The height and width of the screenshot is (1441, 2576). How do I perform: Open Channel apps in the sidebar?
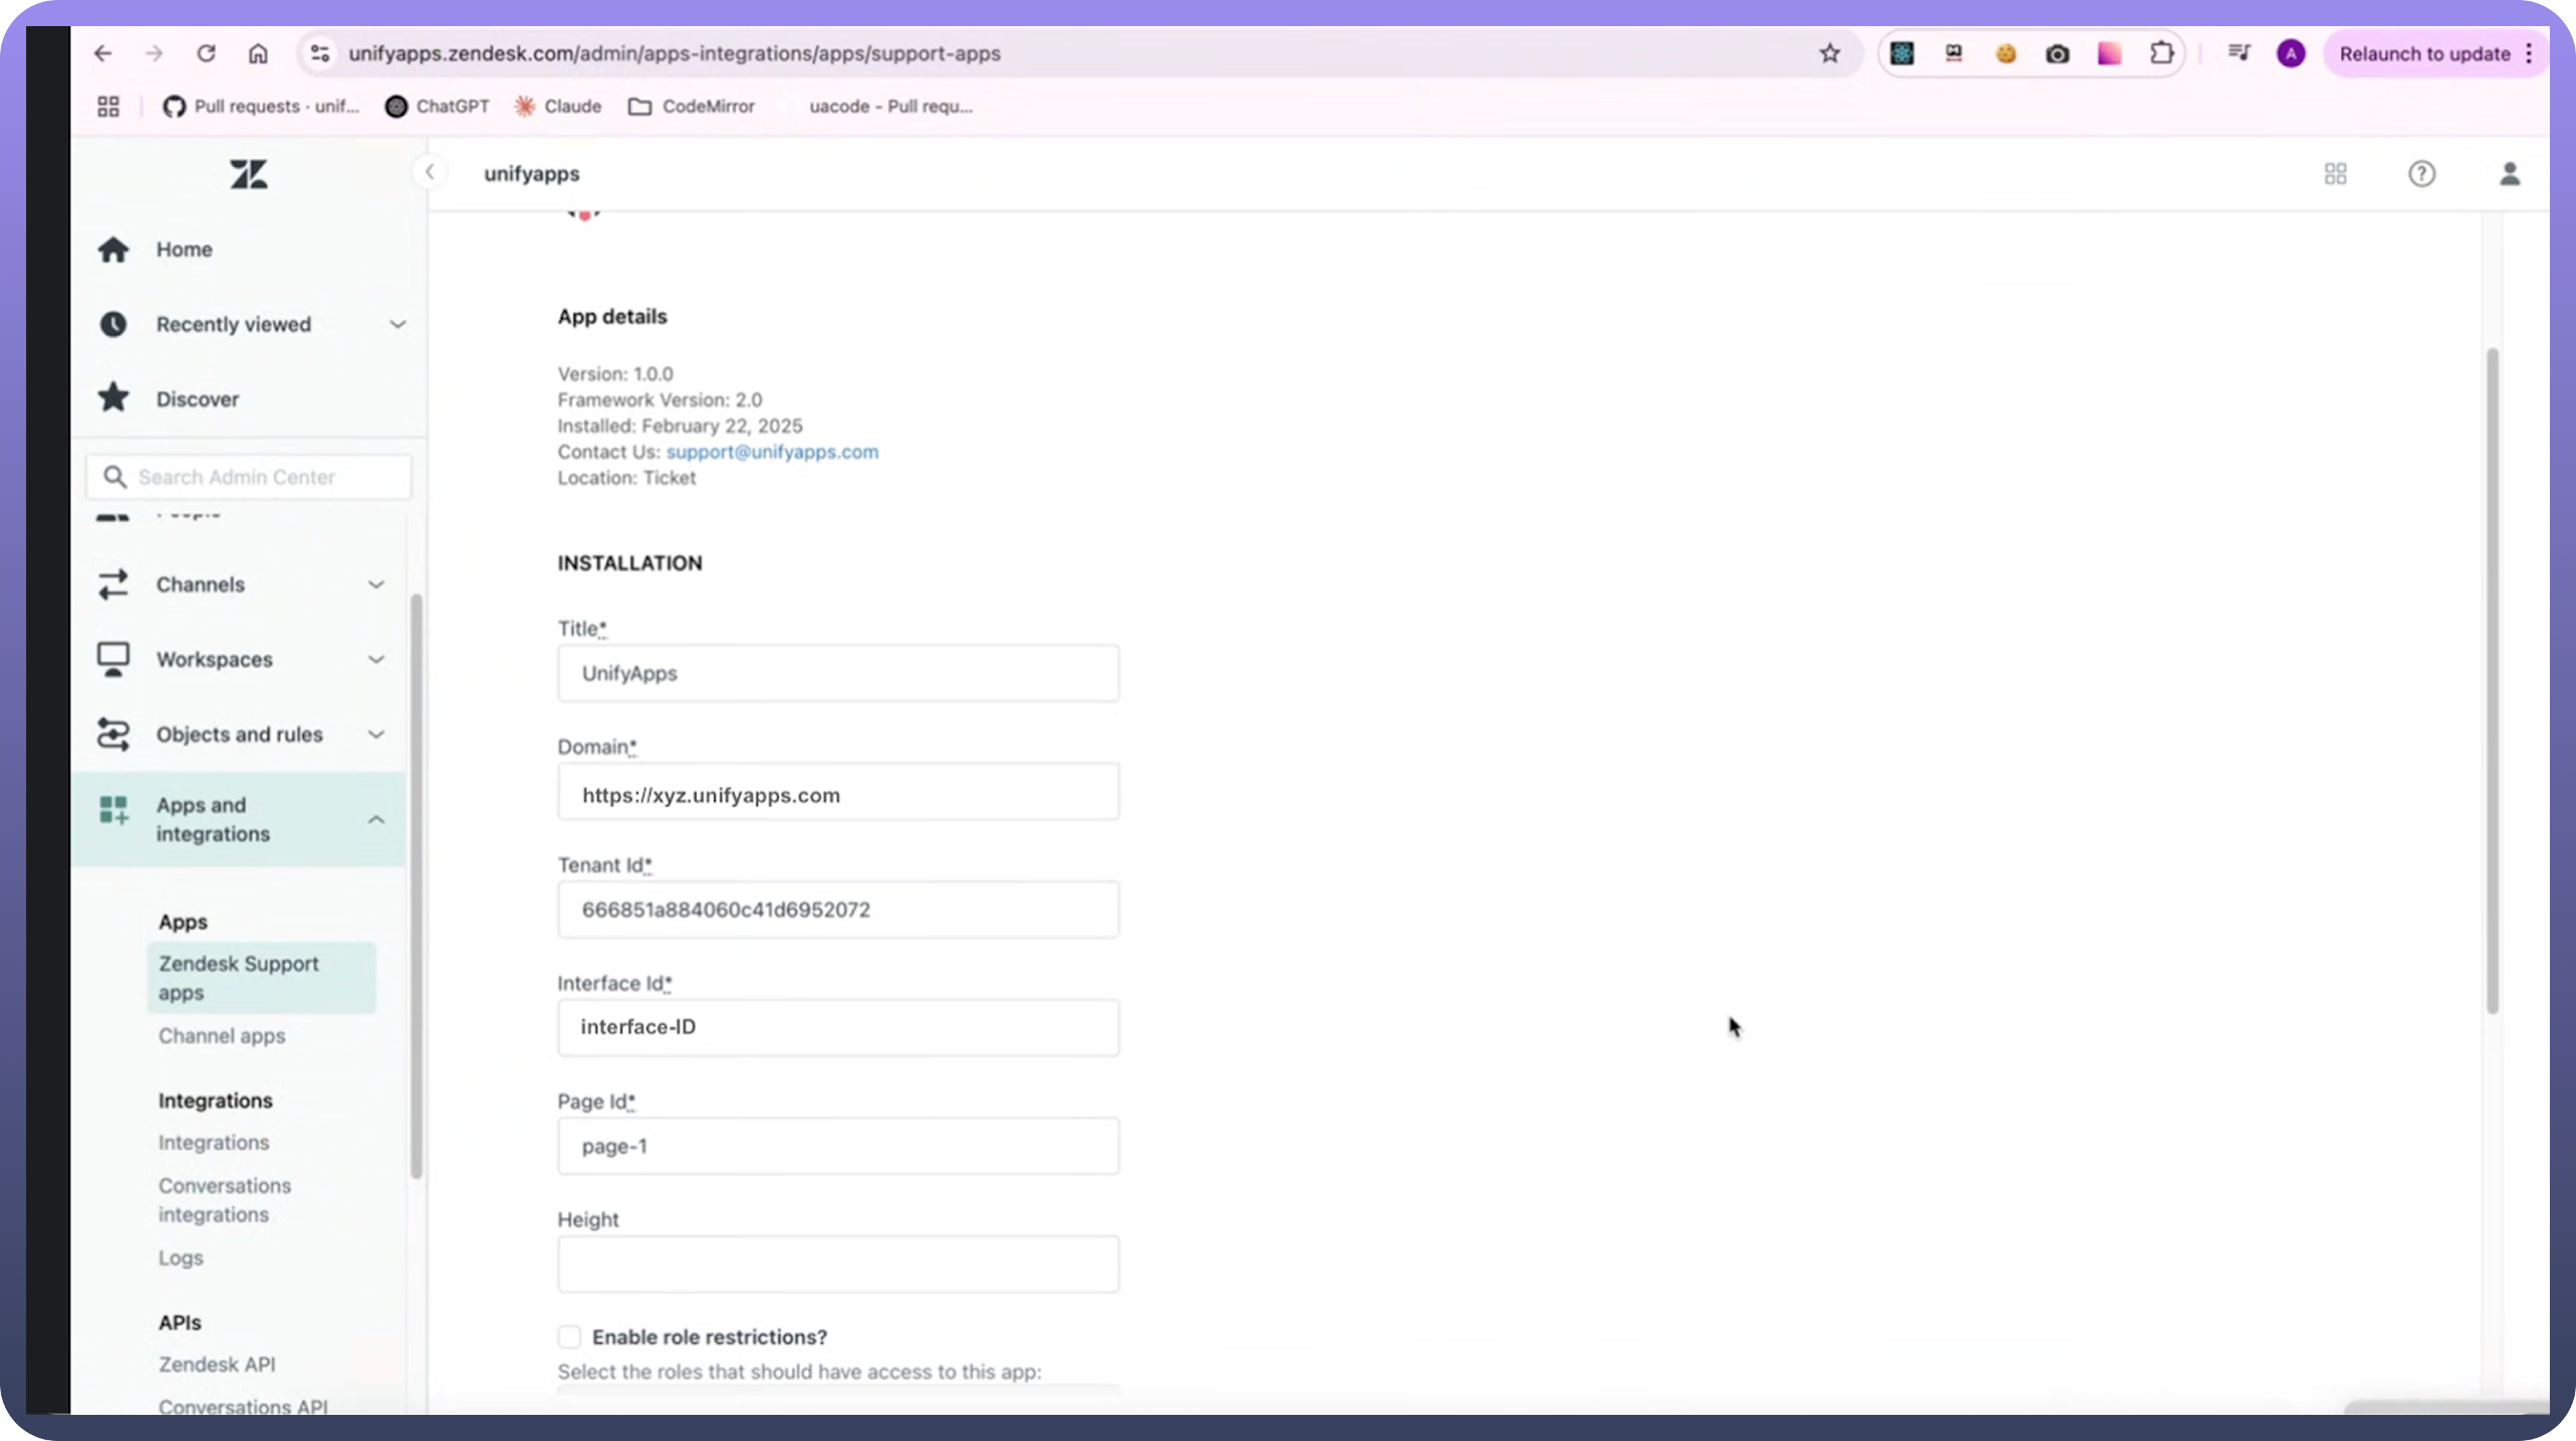coord(221,1035)
